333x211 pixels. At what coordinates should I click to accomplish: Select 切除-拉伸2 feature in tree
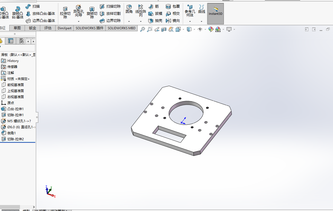click(x=13, y=139)
